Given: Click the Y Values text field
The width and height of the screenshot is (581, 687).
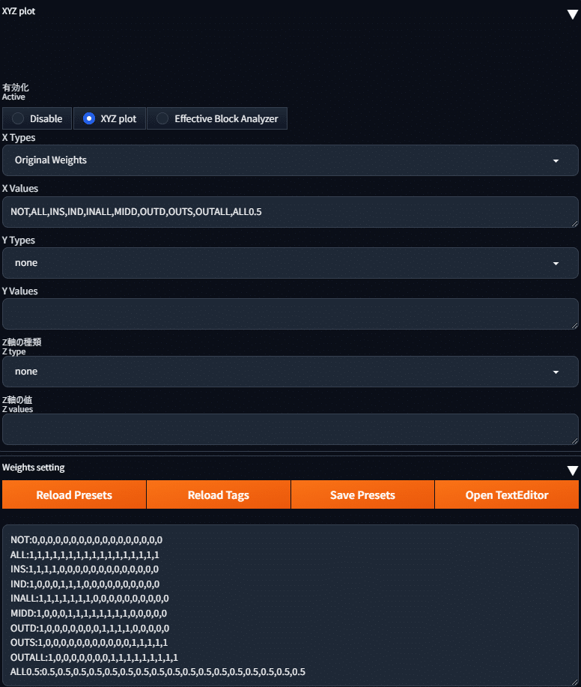Looking at the screenshot, I should click(290, 314).
